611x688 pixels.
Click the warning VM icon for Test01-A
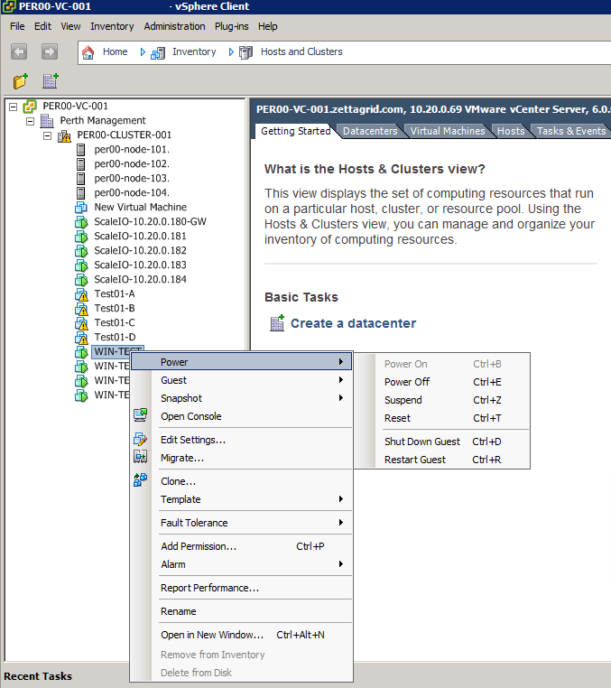(81, 294)
